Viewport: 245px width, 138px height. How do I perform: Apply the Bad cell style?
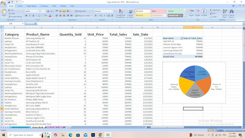pos(159,11)
